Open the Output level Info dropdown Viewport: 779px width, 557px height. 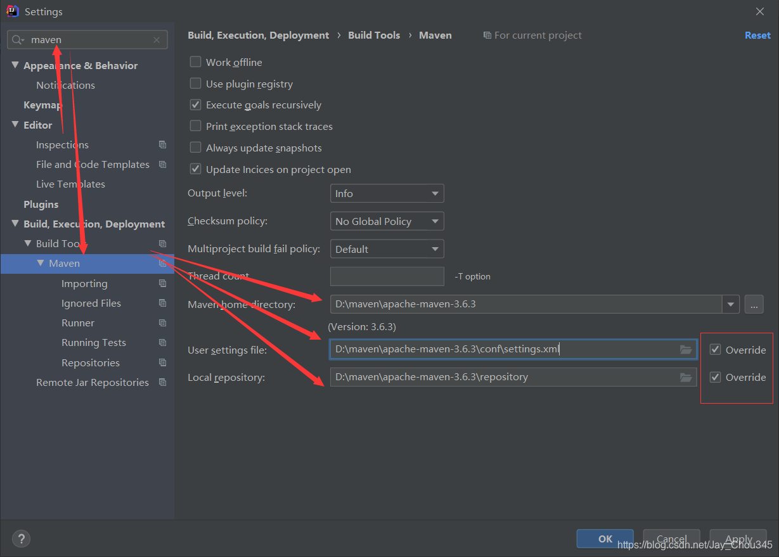387,193
